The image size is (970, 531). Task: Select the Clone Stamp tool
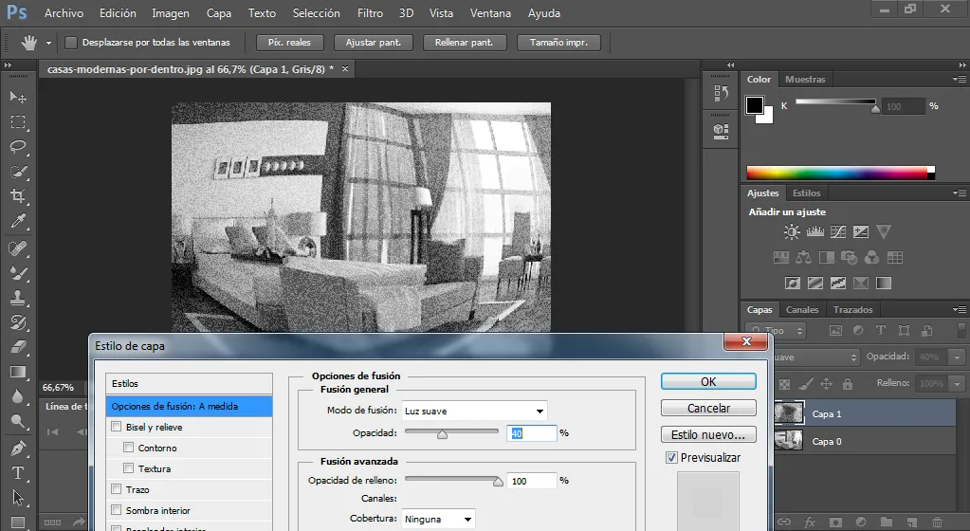18,298
